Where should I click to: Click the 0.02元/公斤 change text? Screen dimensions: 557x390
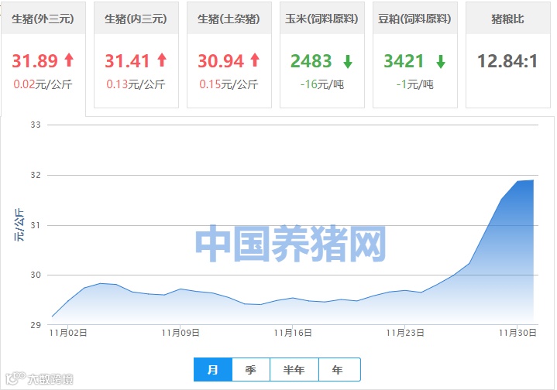coord(43,84)
